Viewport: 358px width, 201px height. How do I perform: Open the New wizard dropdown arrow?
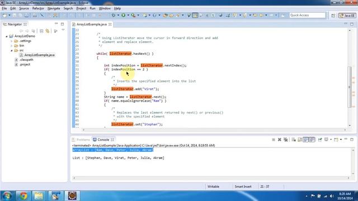[x=10, y=15]
